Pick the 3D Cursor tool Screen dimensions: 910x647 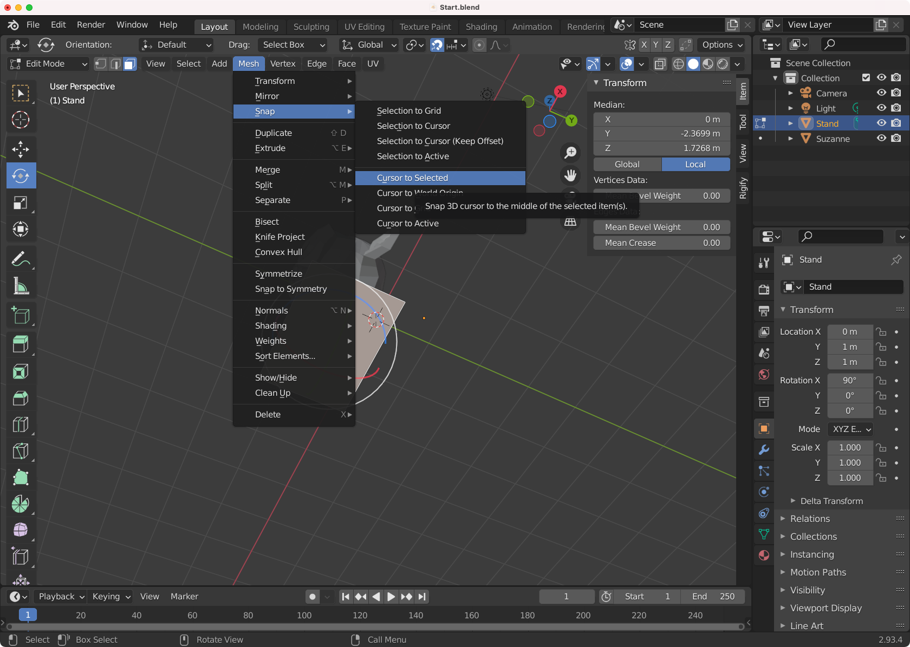coord(21,120)
